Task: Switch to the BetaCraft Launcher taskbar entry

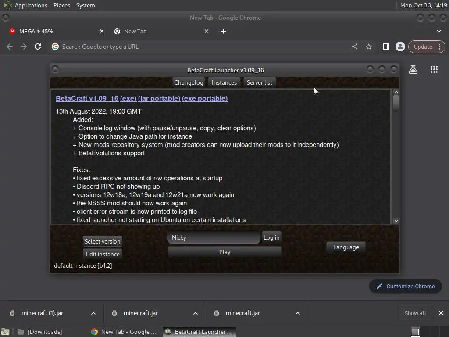Action: (200, 332)
